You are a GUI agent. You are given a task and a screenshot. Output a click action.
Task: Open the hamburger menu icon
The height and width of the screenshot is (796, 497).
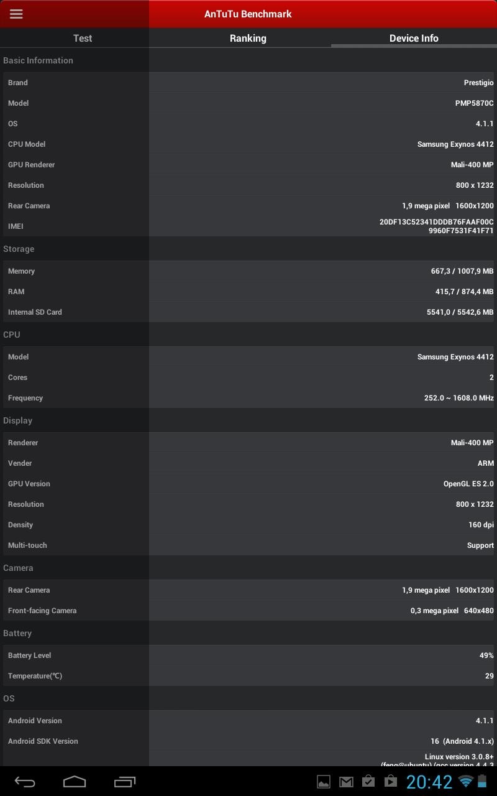tap(16, 14)
